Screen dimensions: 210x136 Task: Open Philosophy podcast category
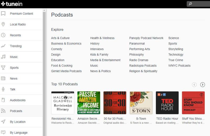pos(136,55)
